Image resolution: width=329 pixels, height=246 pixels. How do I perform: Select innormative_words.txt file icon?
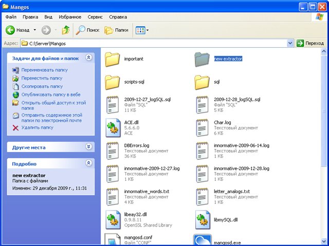113,197
